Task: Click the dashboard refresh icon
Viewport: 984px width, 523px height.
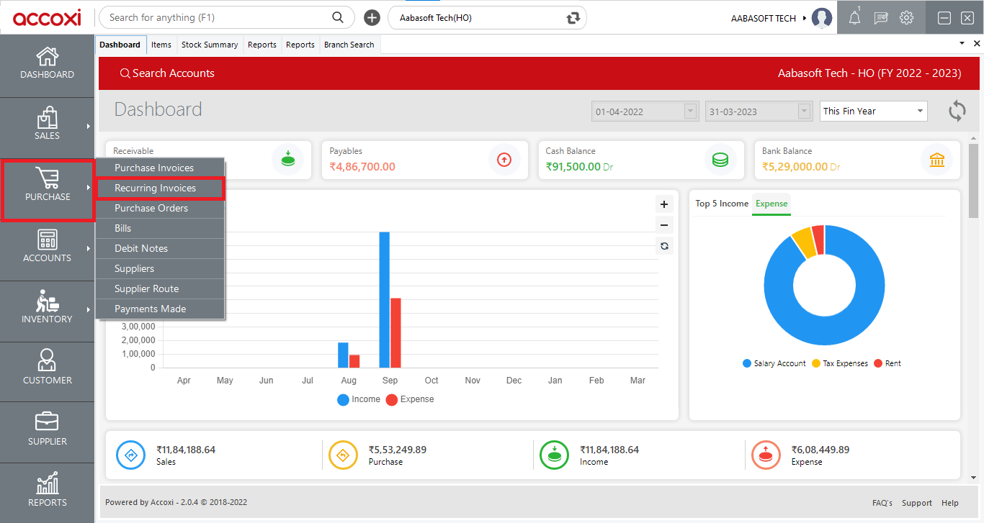Action: [957, 111]
